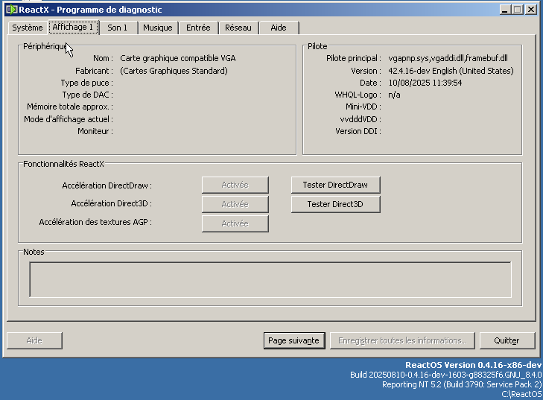Go to the Musique tab

coord(158,28)
